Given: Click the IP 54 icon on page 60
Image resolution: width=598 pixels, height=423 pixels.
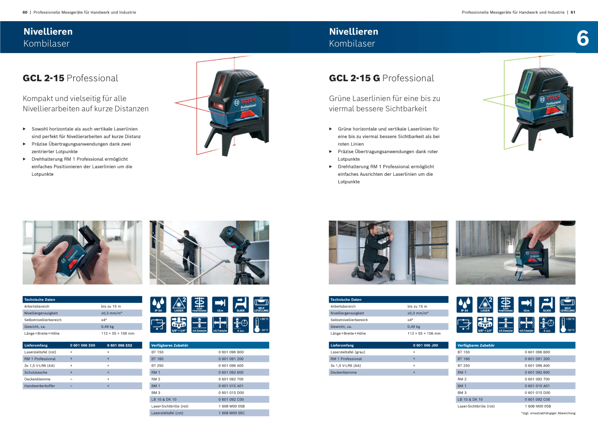Looking at the screenshot, I should tap(158, 305).
